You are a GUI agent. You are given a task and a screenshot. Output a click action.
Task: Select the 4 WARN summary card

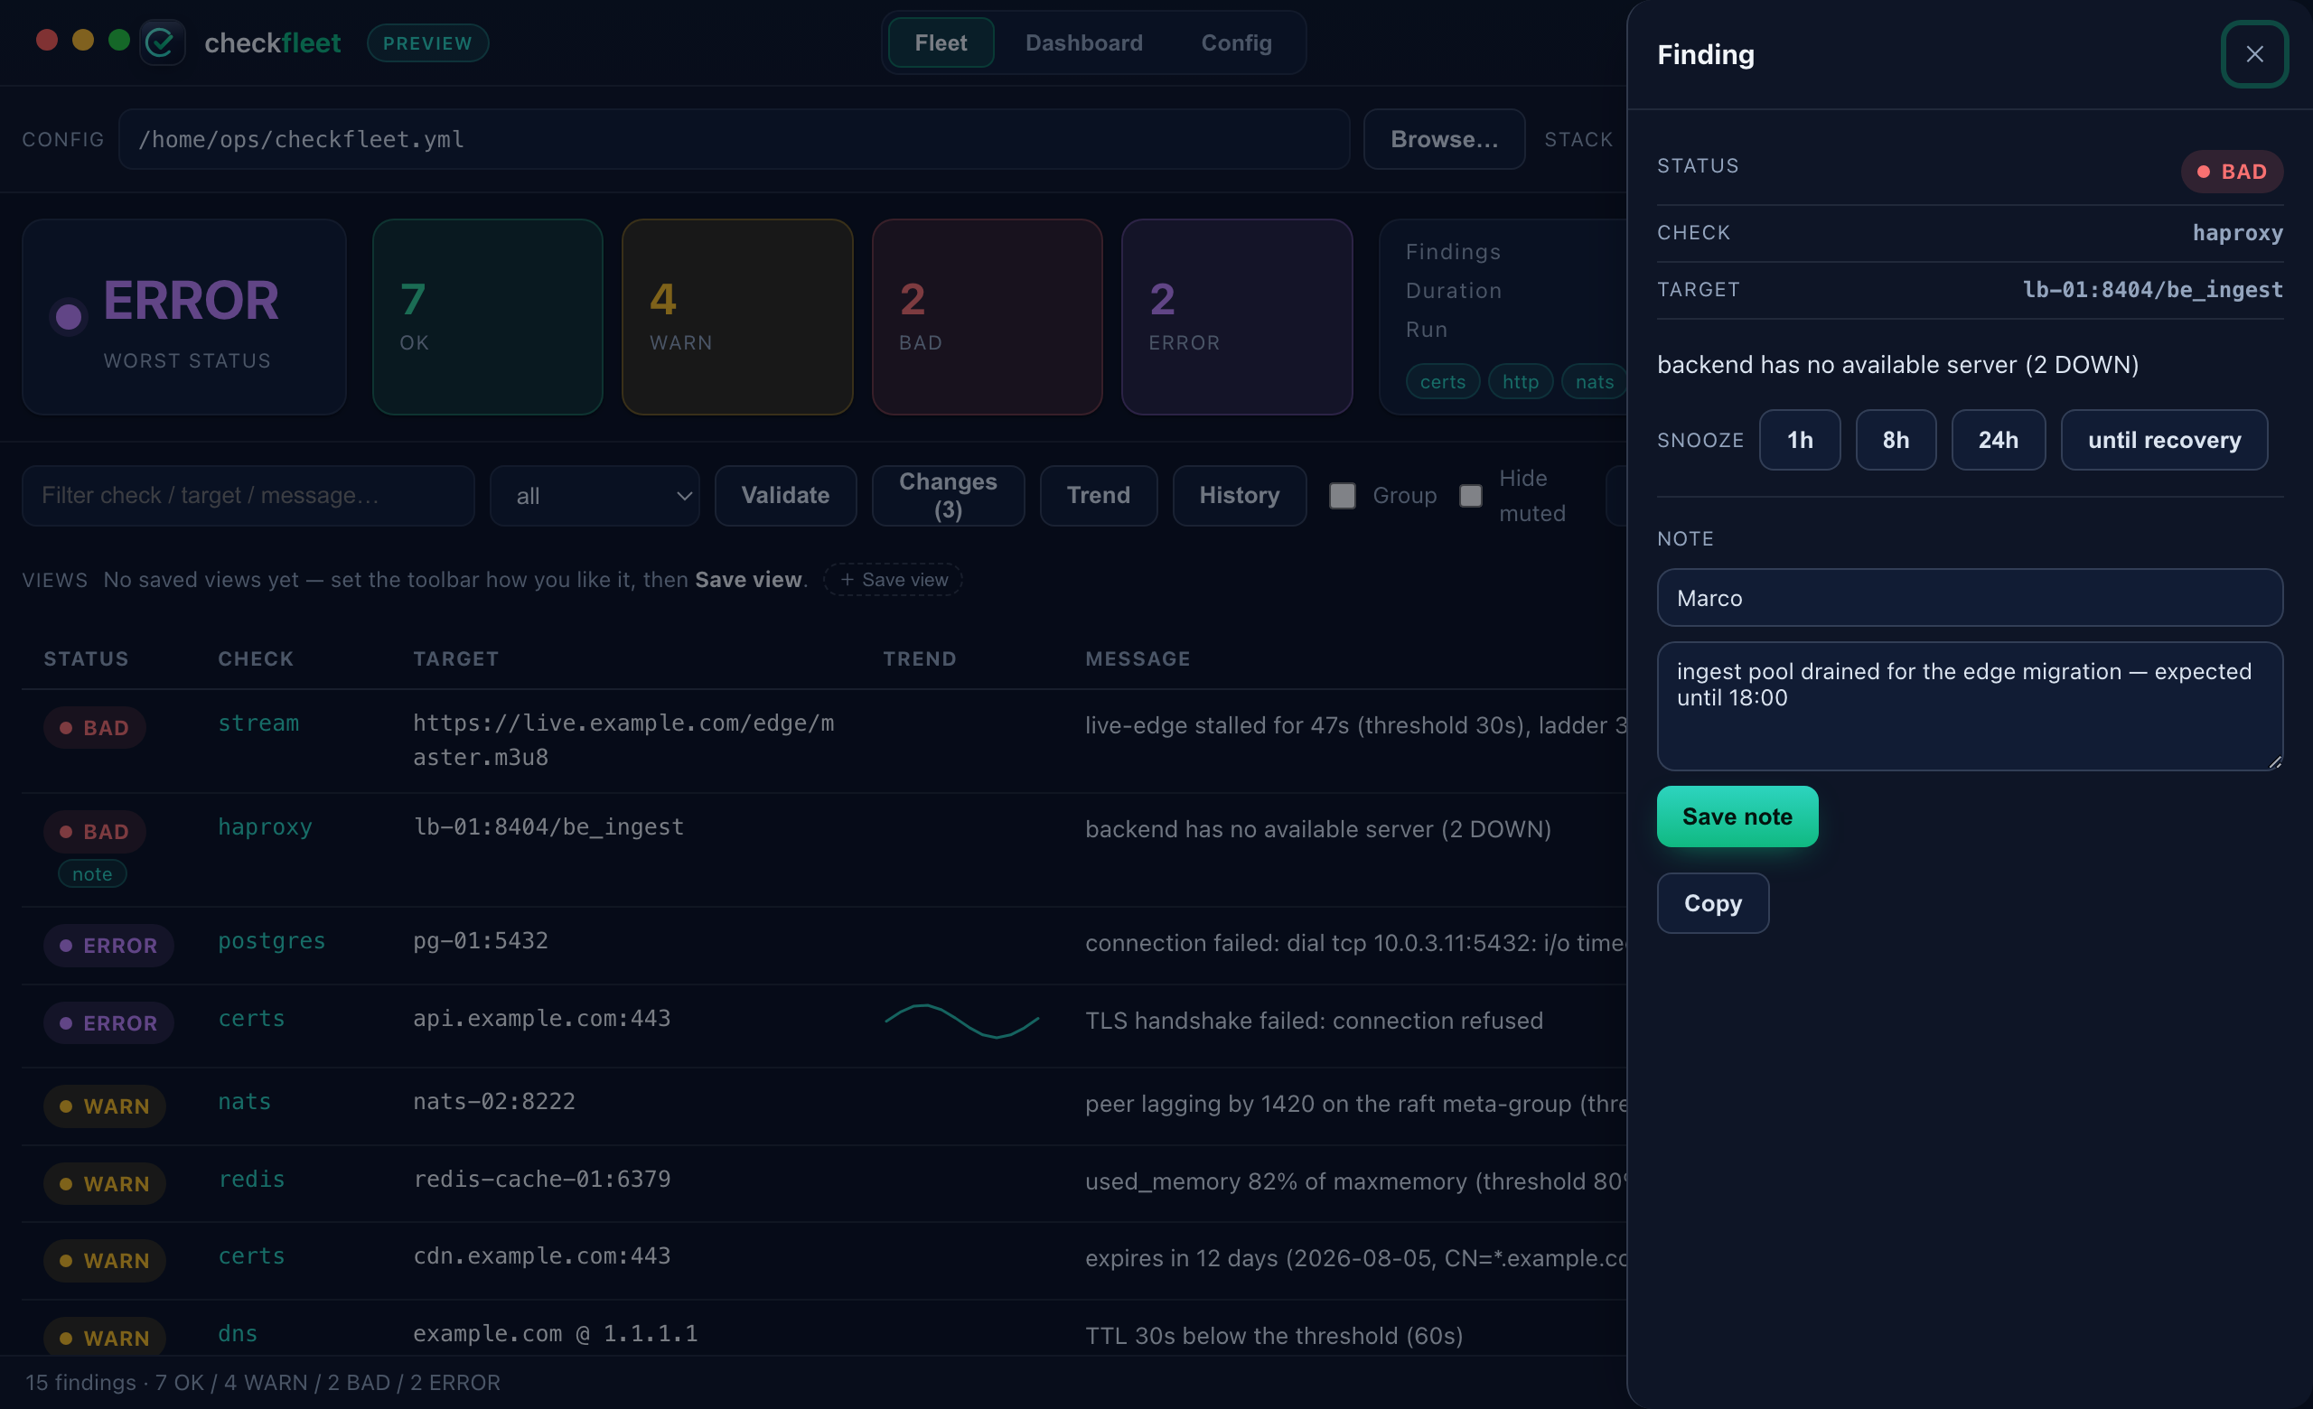point(737,317)
